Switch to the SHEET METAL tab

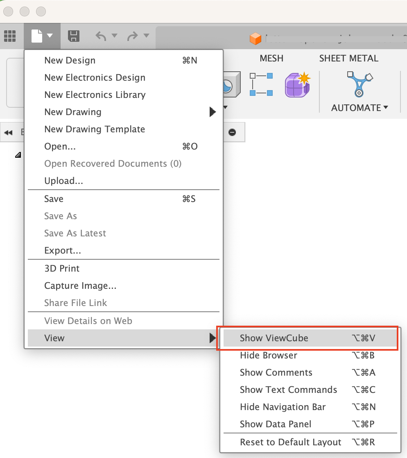click(x=348, y=58)
